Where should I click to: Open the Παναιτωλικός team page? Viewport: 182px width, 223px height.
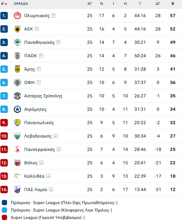[39, 123]
